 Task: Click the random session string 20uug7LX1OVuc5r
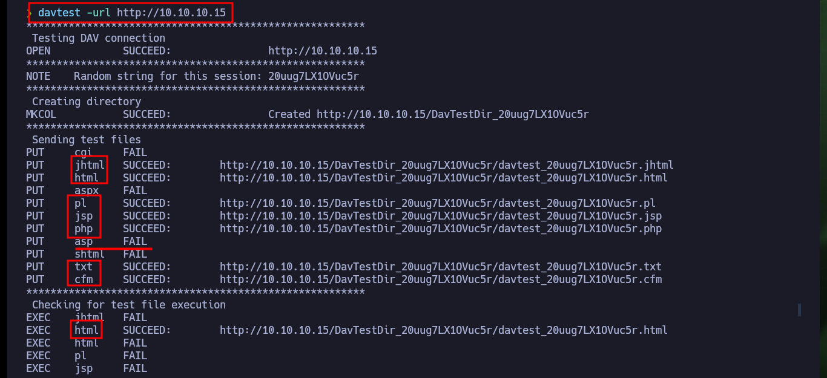tap(314, 76)
